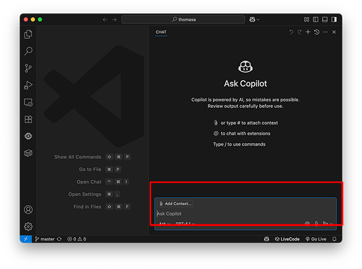Click the @ extensions icon in chat input

tap(307, 224)
